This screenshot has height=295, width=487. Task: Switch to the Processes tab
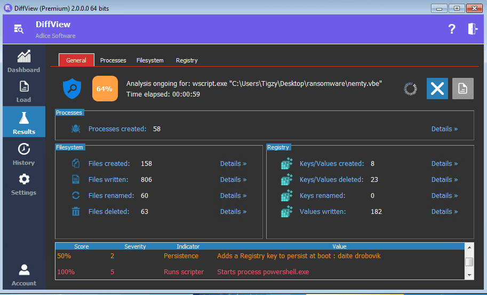(x=113, y=60)
